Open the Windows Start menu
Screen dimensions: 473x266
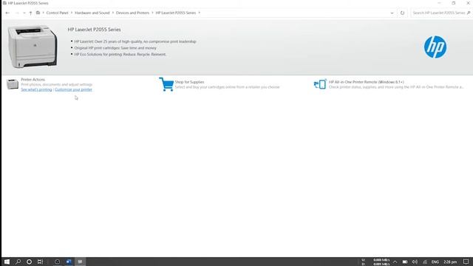click(x=7, y=262)
